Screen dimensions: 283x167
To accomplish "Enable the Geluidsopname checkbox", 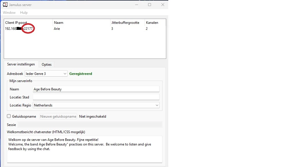I will 9,116.
